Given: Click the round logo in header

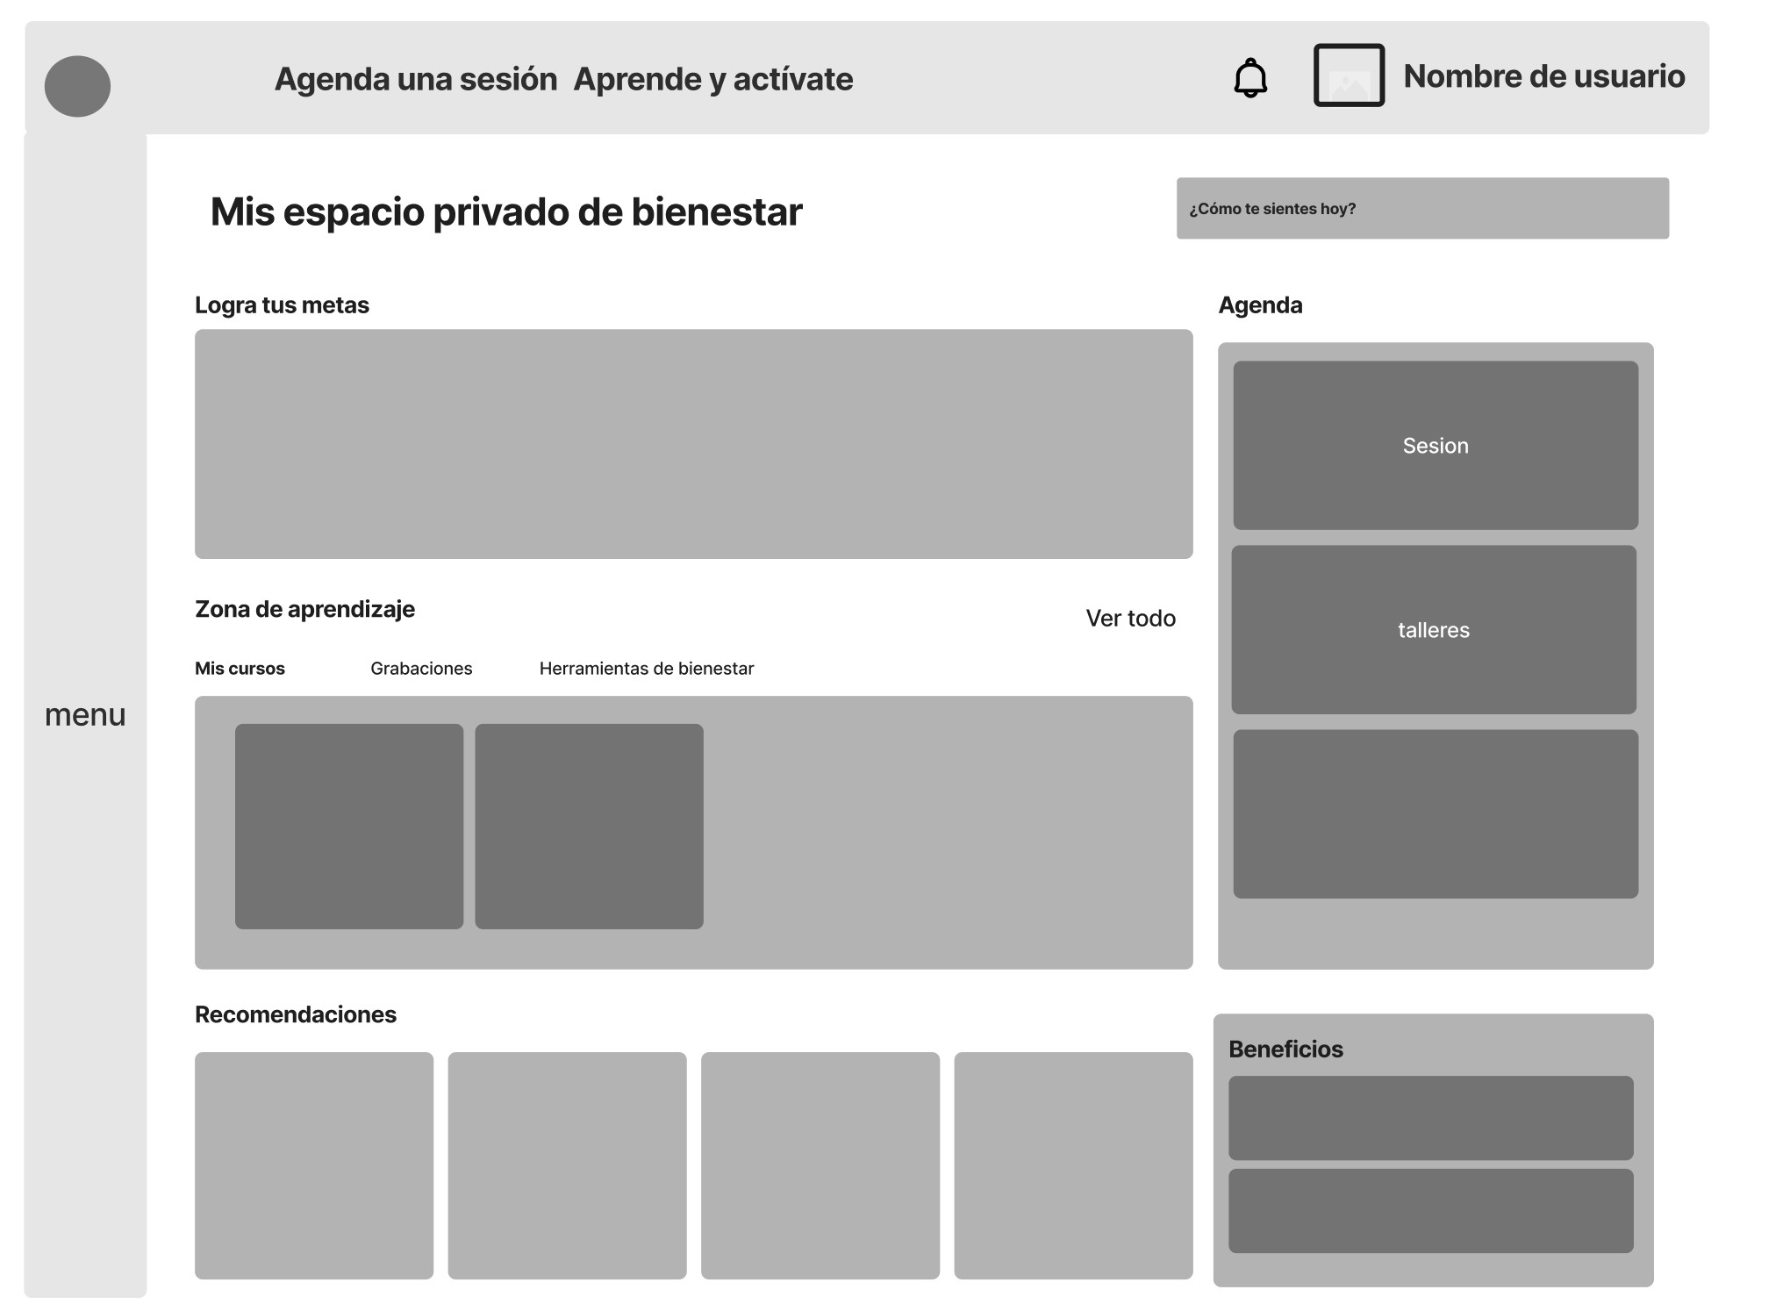Looking at the screenshot, I should coord(77,86).
